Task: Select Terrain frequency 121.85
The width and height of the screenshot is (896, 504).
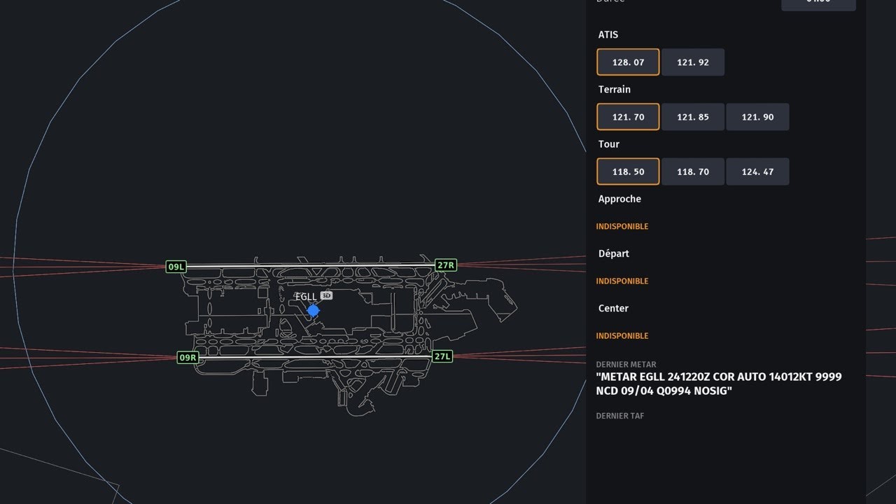Action: [x=693, y=117]
